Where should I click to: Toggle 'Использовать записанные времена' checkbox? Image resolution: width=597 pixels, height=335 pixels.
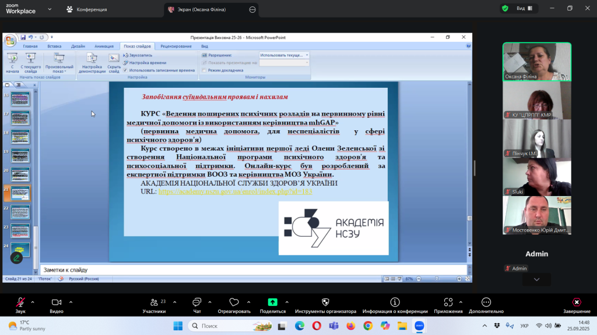click(x=125, y=70)
